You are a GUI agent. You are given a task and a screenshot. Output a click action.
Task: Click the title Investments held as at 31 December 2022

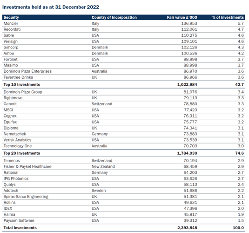pyautogui.click(x=51, y=7)
